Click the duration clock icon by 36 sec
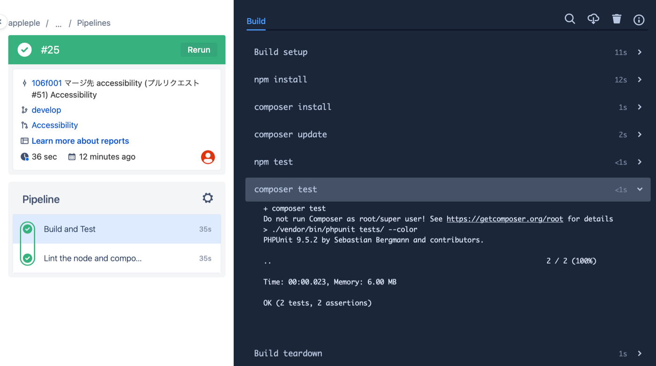This screenshot has width=656, height=366. coord(24,157)
